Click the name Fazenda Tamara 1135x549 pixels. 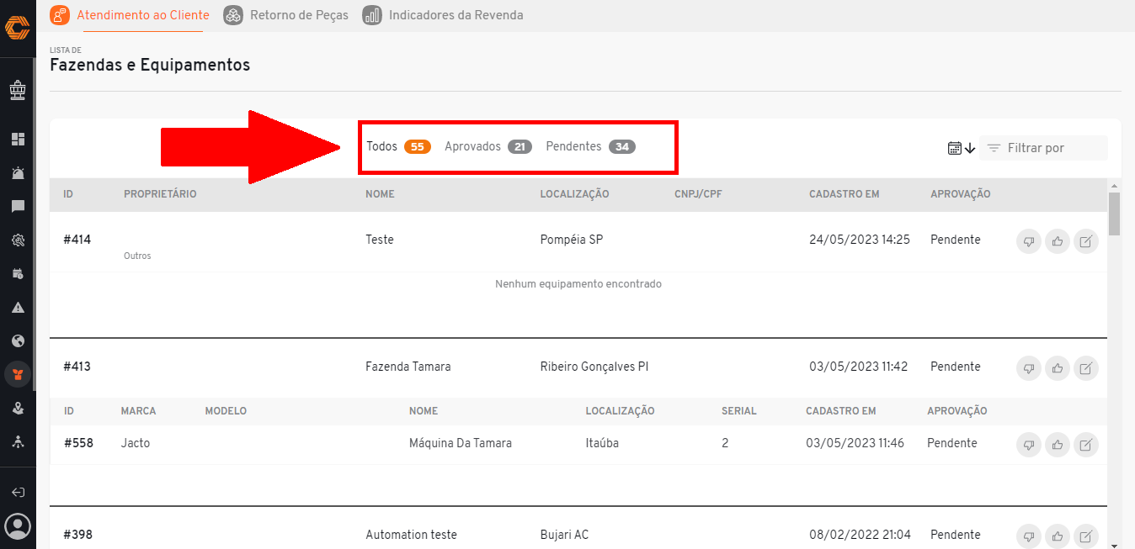pos(408,367)
